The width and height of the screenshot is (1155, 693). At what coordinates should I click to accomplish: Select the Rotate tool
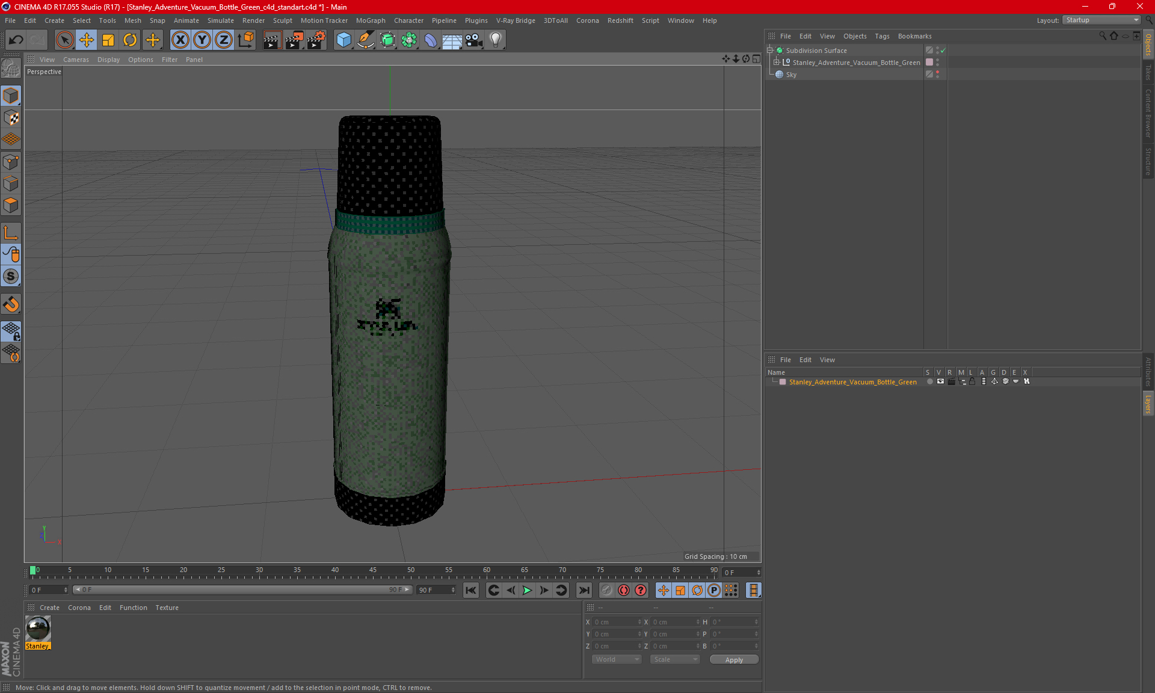point(130,40)
